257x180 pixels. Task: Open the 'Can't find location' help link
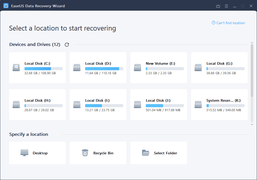tap(228, 23)
